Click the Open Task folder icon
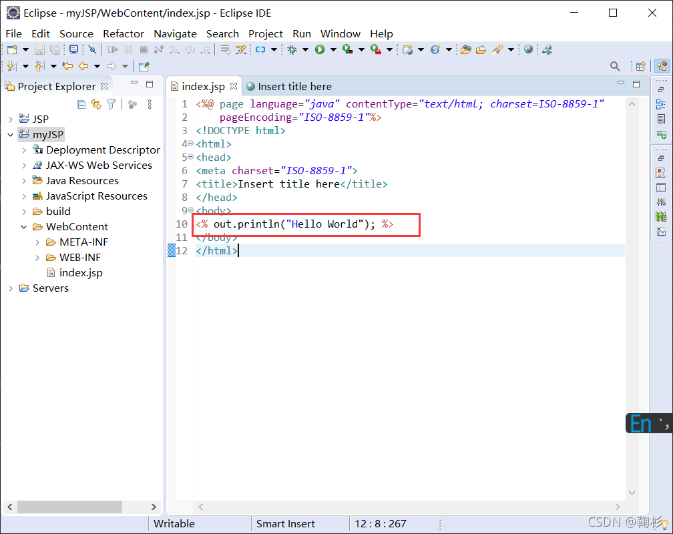 tap(481, 50)
